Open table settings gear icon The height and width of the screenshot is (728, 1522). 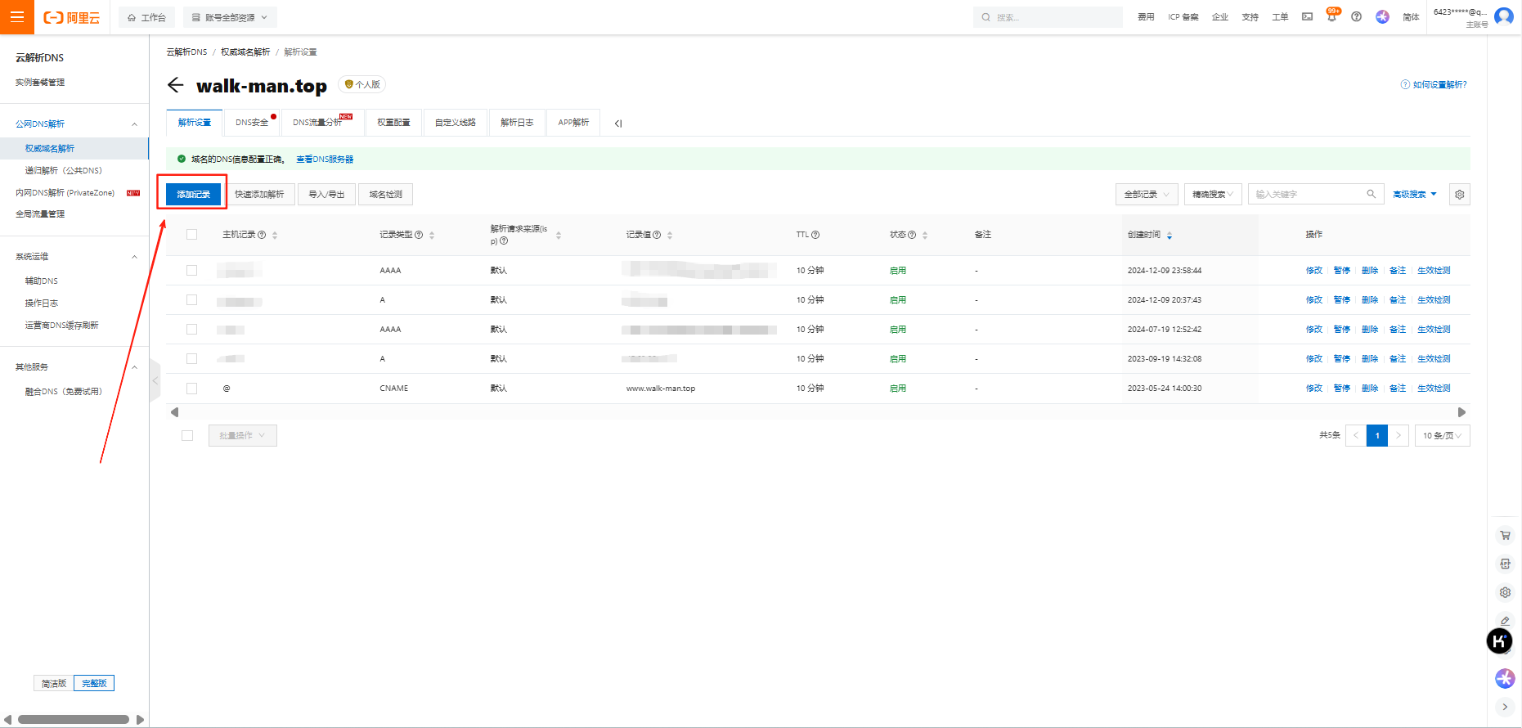pos(1459,194)
